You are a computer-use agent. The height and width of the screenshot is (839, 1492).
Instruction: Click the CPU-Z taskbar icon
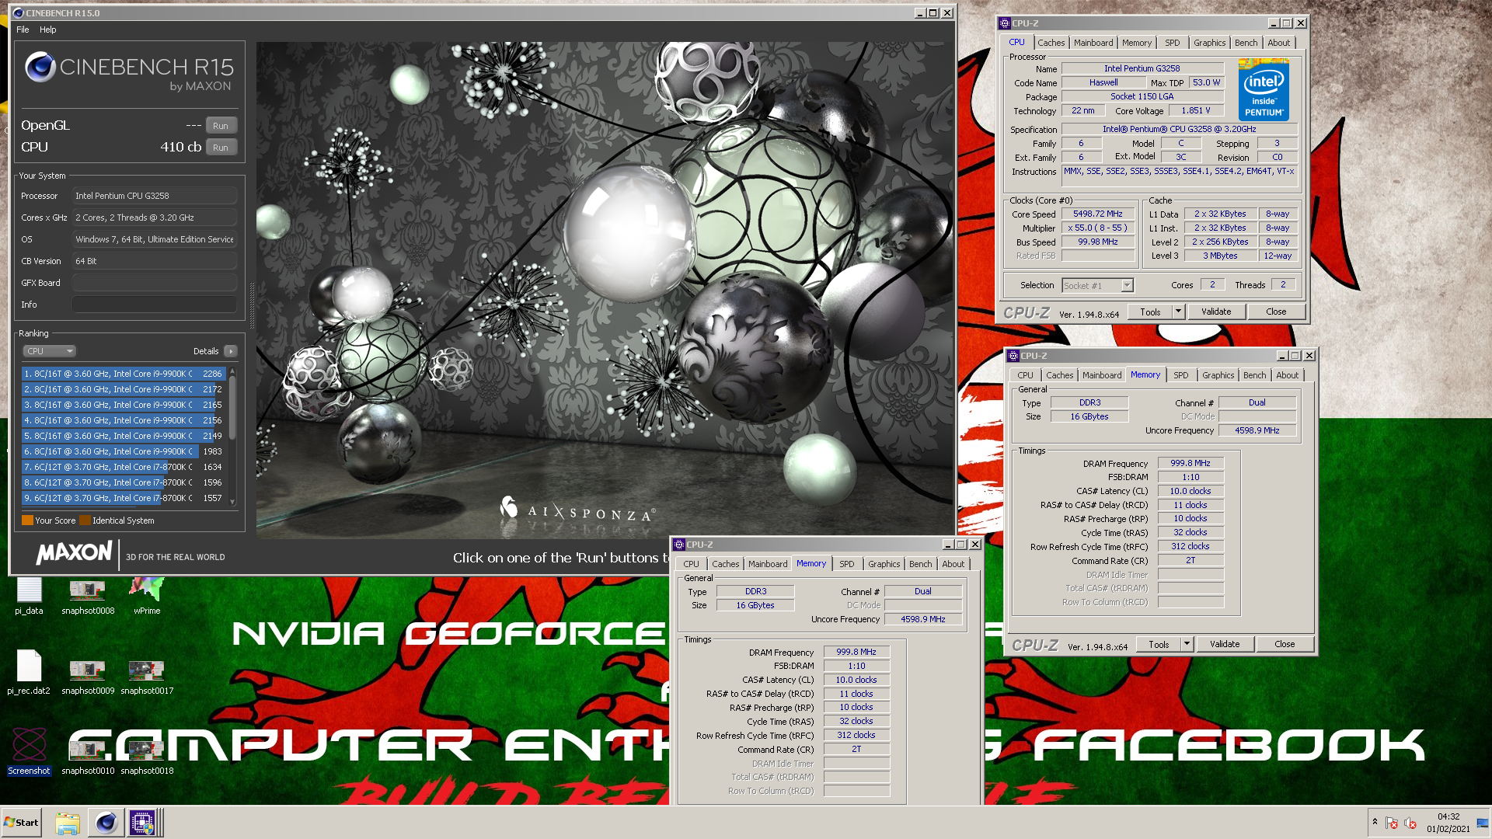pyautogui.click(x=142, y=823)
